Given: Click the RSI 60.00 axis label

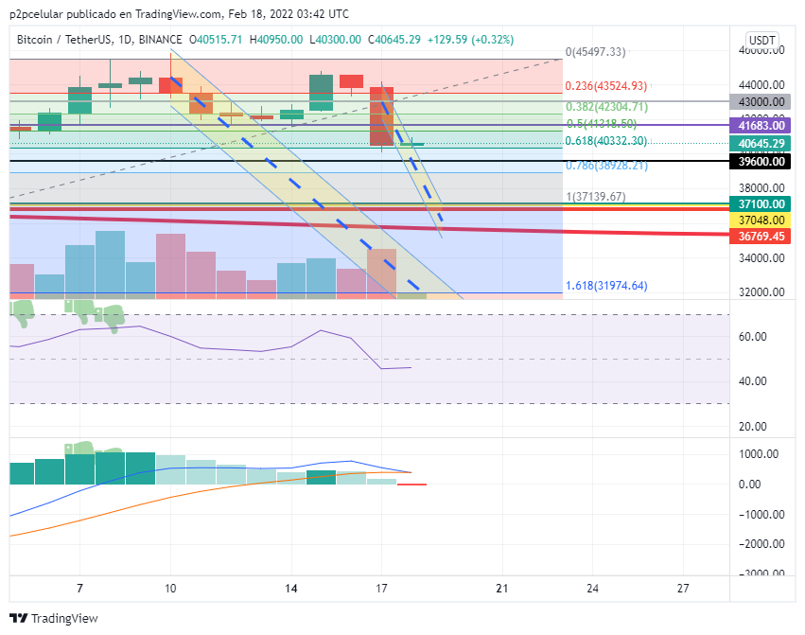Looking at the screenshot, I should (752, 337).
